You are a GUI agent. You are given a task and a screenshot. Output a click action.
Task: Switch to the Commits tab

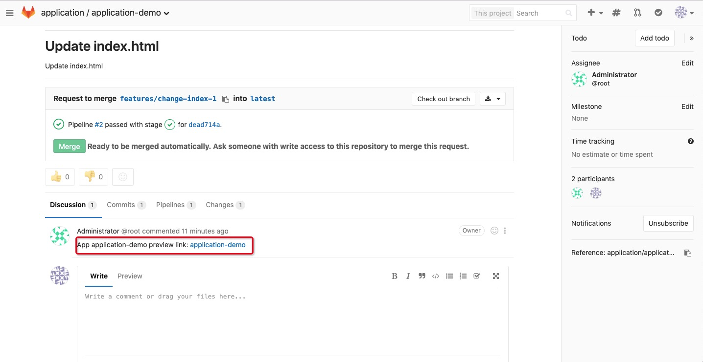[126, 205]
